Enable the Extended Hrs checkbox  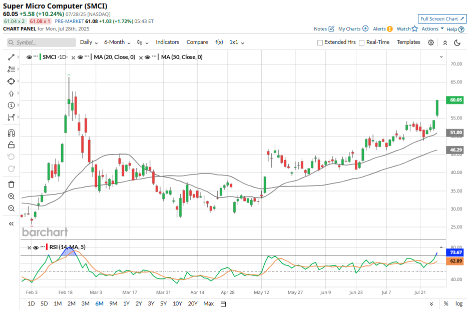click(320, 43)
